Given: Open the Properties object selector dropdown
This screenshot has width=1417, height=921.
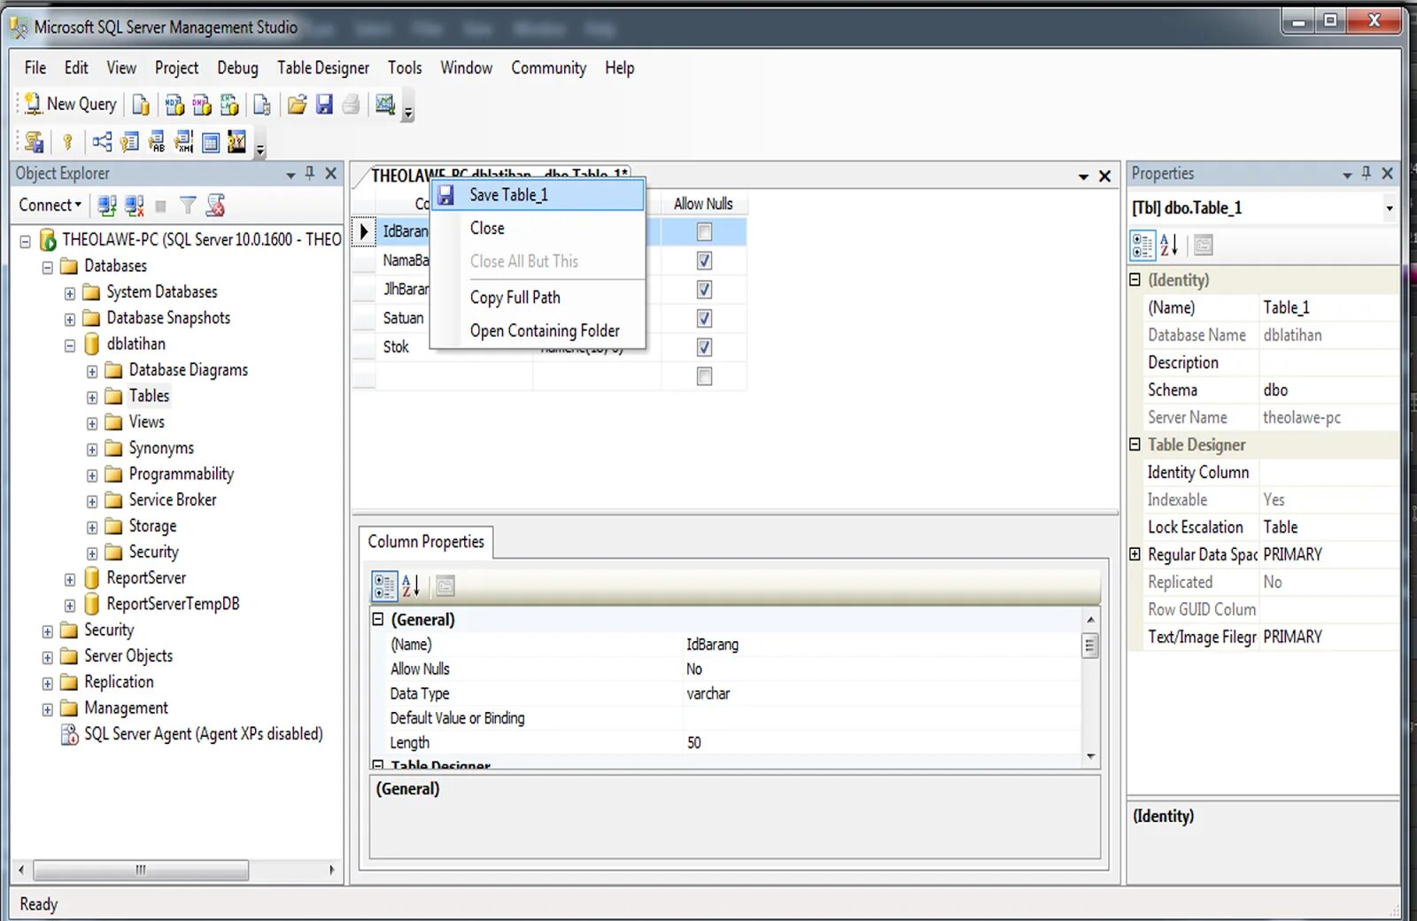Looking at the screenshot, I should tap(1389, 209).
